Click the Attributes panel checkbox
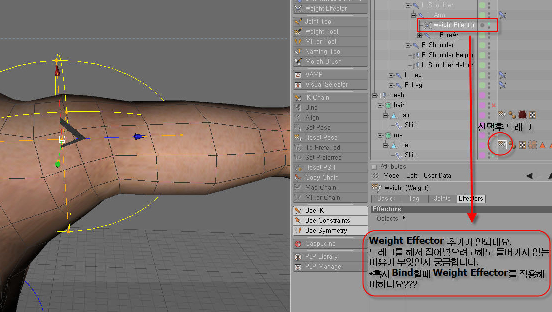The height and width of the screenshot is (312, 552). point(374,167)
